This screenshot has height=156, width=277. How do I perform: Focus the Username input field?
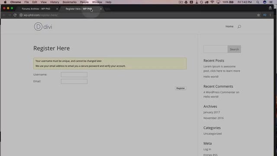[74, 75]
